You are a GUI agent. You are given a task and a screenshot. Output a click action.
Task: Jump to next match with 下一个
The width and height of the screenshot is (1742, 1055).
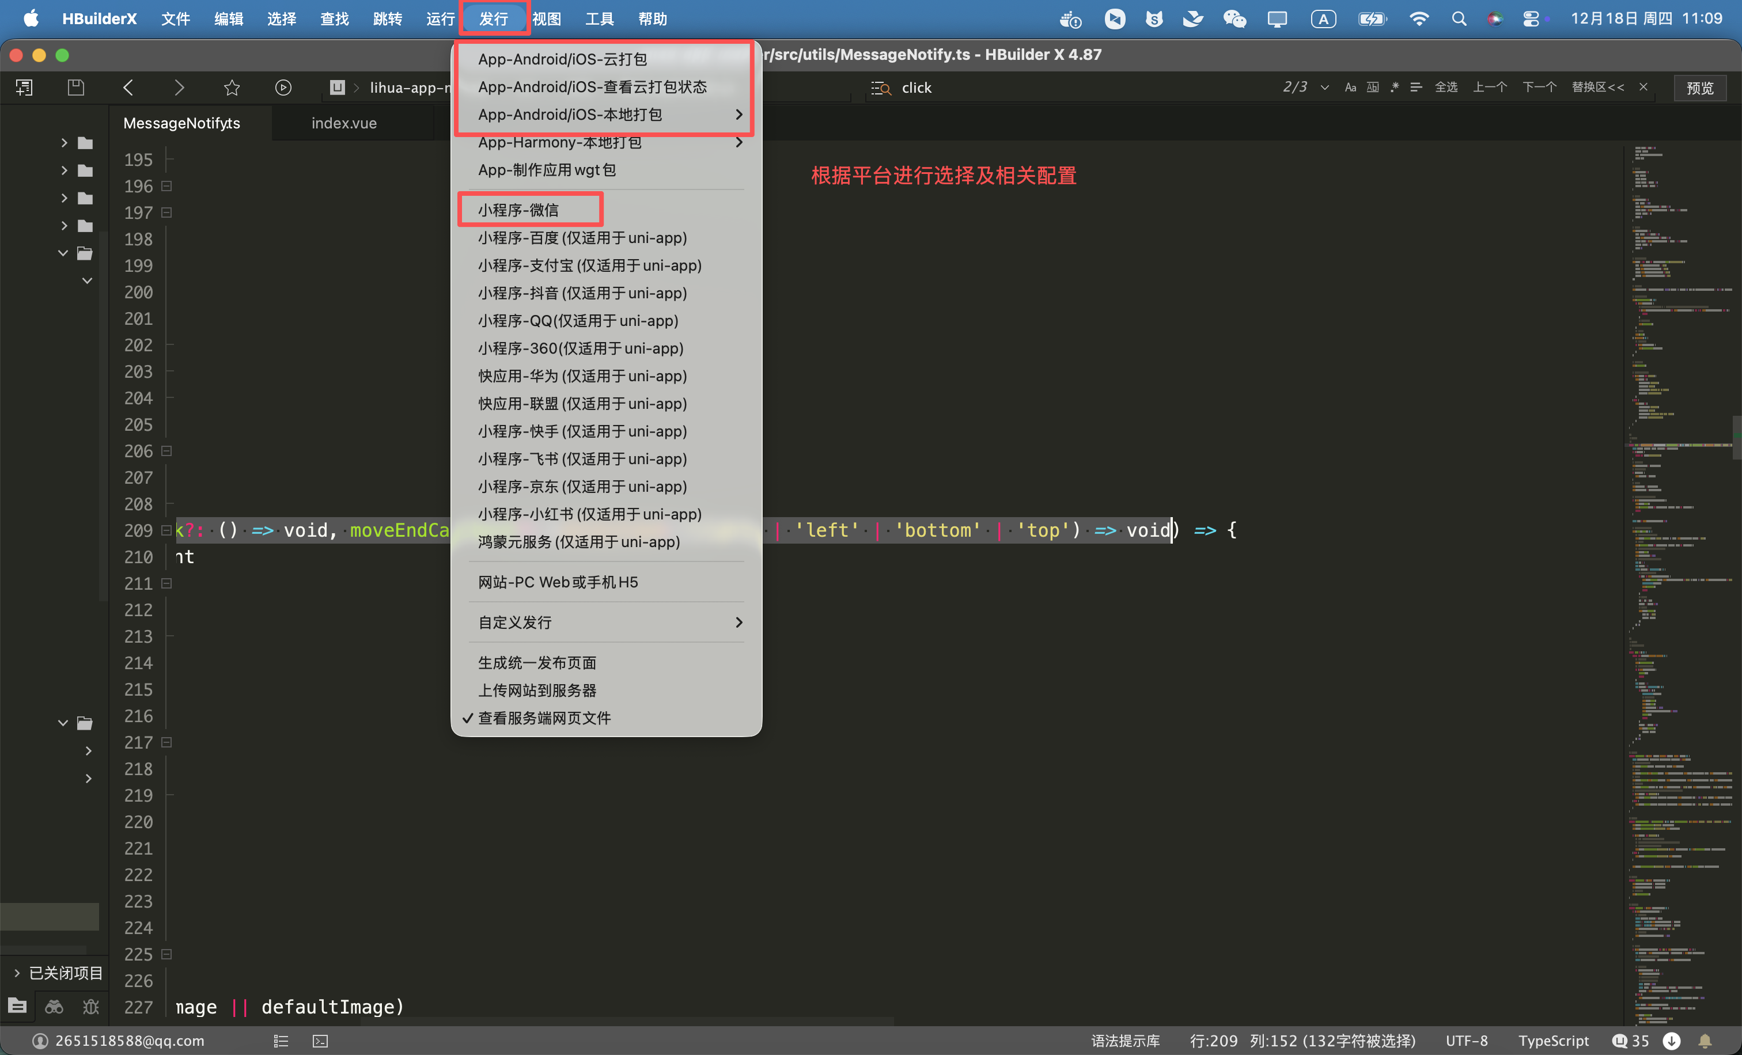(1539, 87)
